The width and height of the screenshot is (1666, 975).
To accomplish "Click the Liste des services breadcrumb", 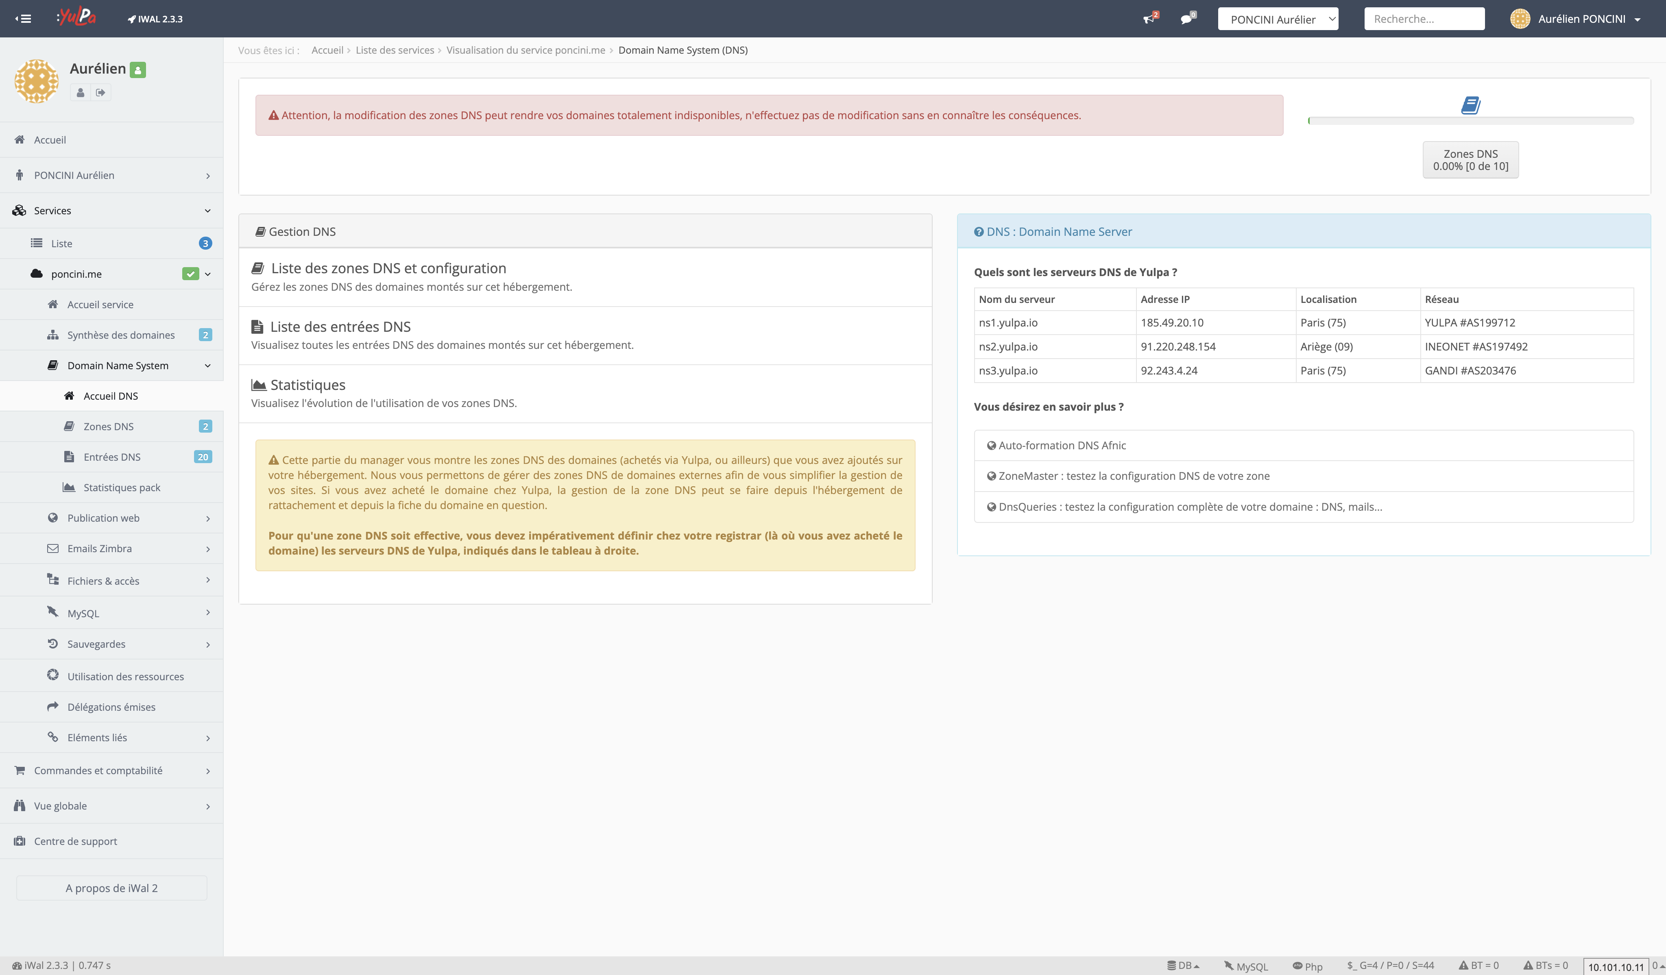I will point(395,50).
